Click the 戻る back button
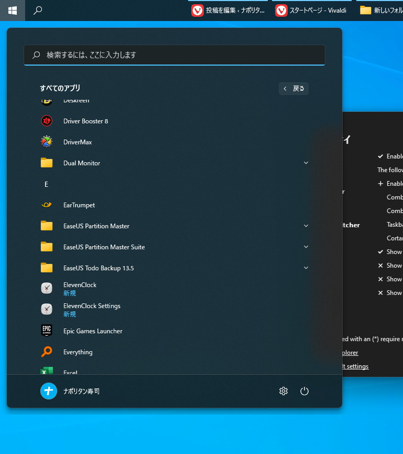This screenshot has height=454, width=403. (293, 89)
